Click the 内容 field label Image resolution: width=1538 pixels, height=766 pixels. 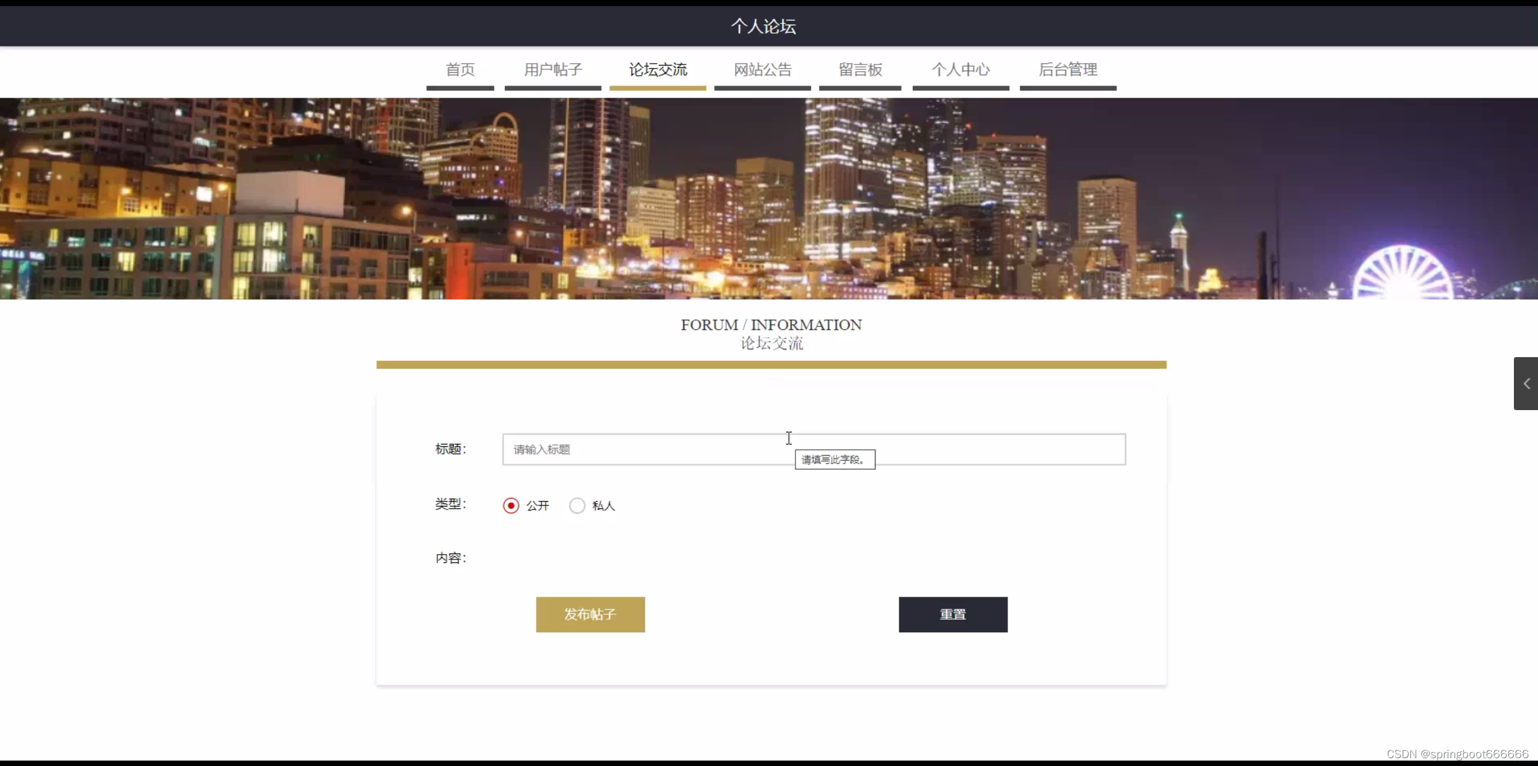pos(450,558)
